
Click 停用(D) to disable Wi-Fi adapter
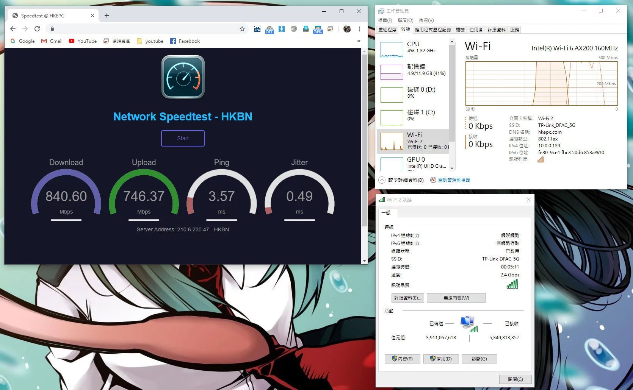pos(441,359)
